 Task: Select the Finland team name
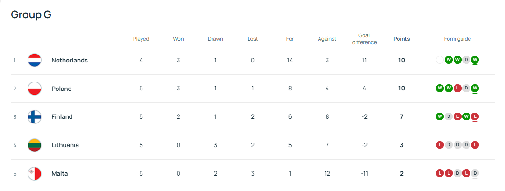[62, 117]
